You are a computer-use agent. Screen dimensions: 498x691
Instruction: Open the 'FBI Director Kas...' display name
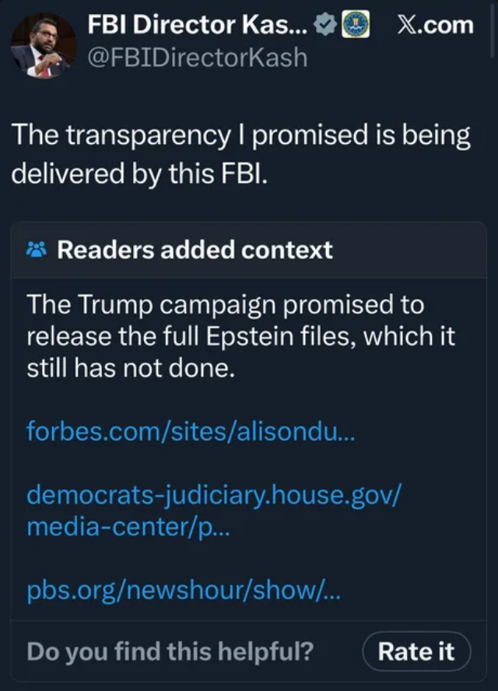pos(198,25)
